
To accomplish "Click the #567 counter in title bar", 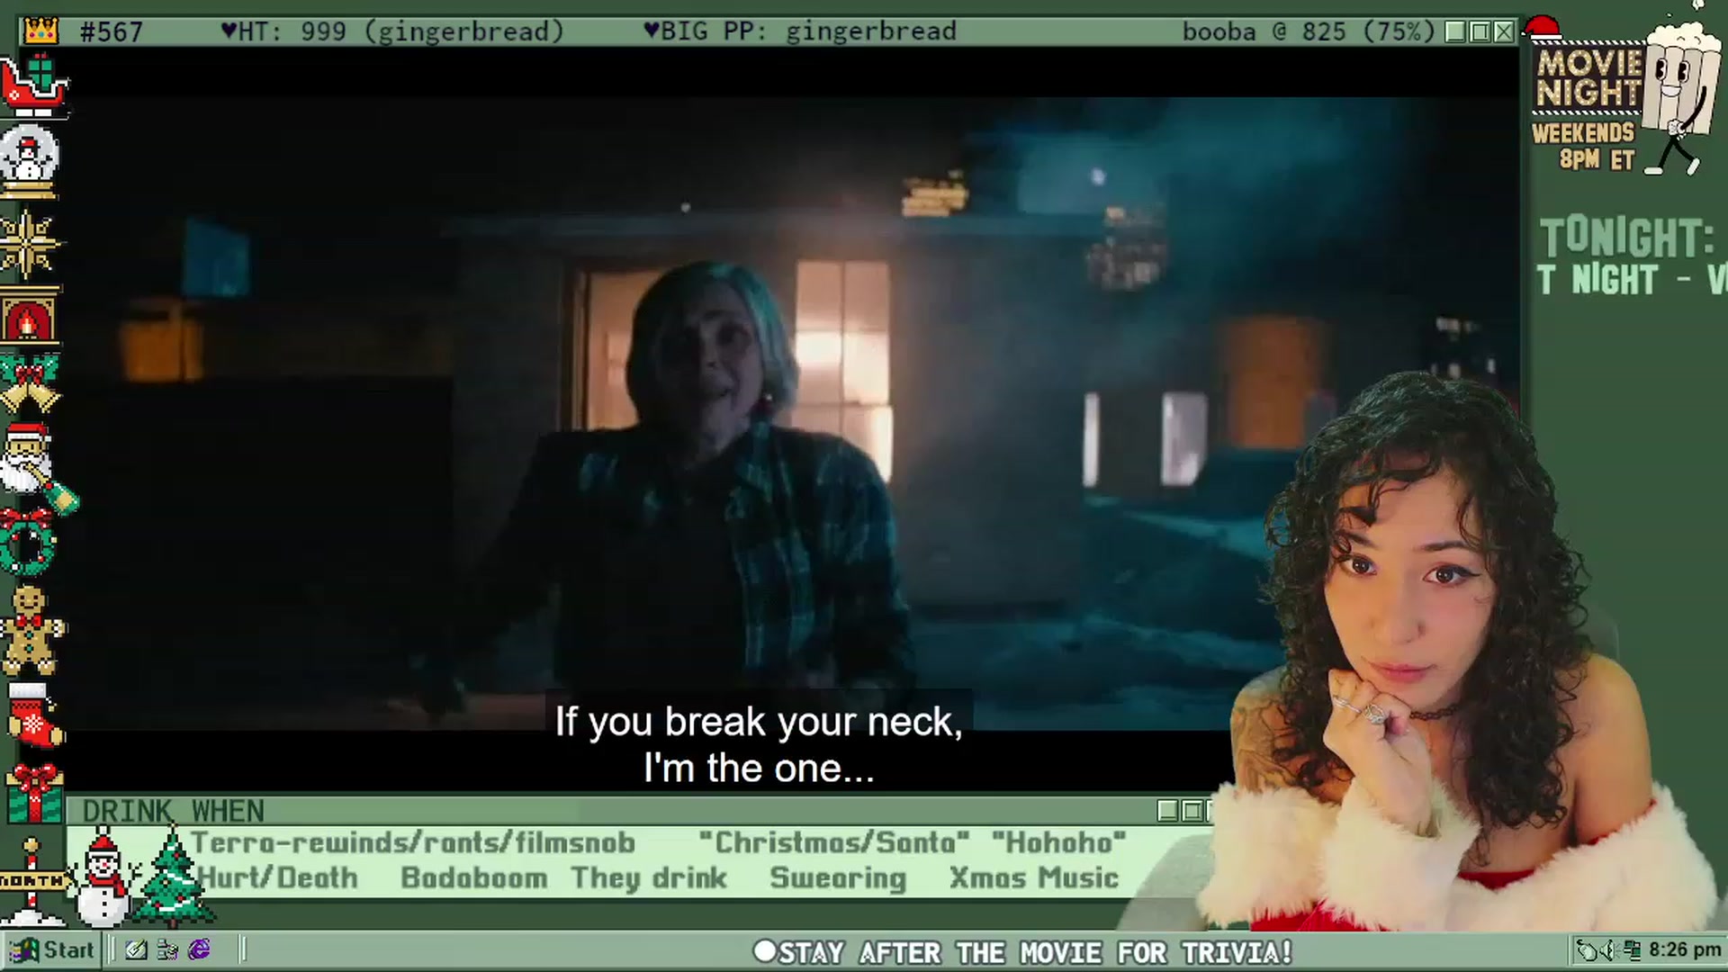I will click(112, 32).
